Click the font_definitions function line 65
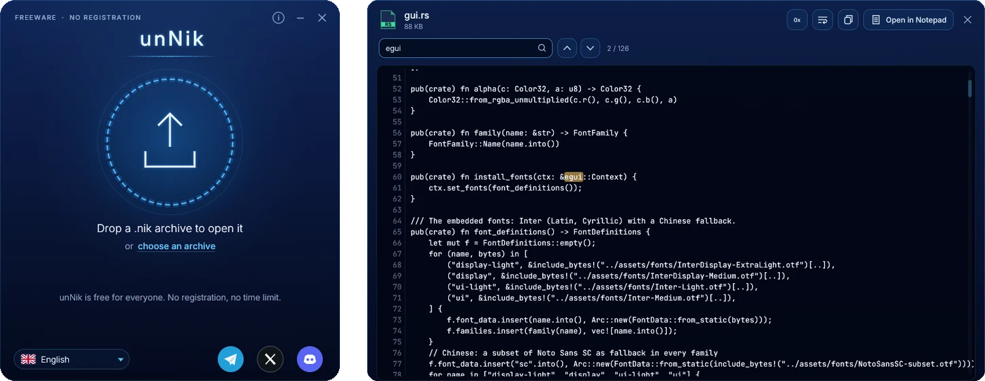This screenshot has width=985, height=381. (531, 232)
